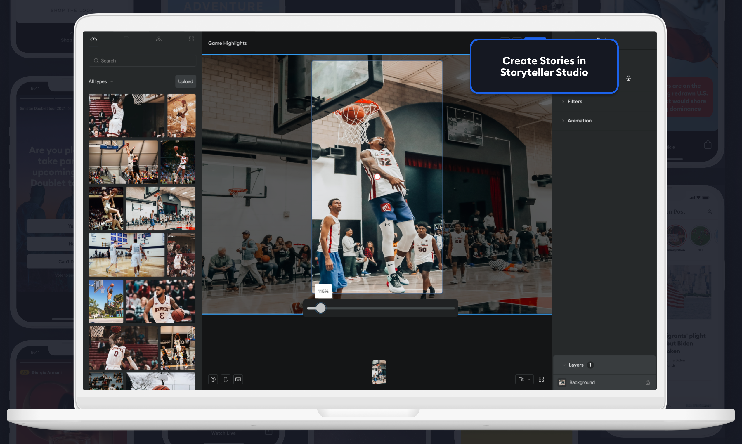Click the help question mark icon
This screenshot has height=444, width=742.
tap(213, 379)
